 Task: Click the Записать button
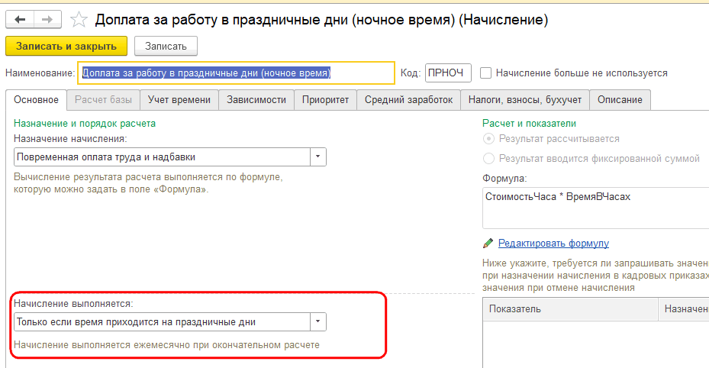pos(166,46)
